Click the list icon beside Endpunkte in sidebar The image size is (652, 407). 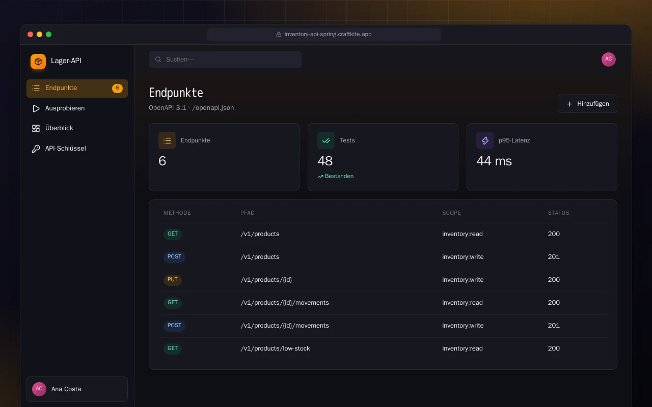pos(36,89)
